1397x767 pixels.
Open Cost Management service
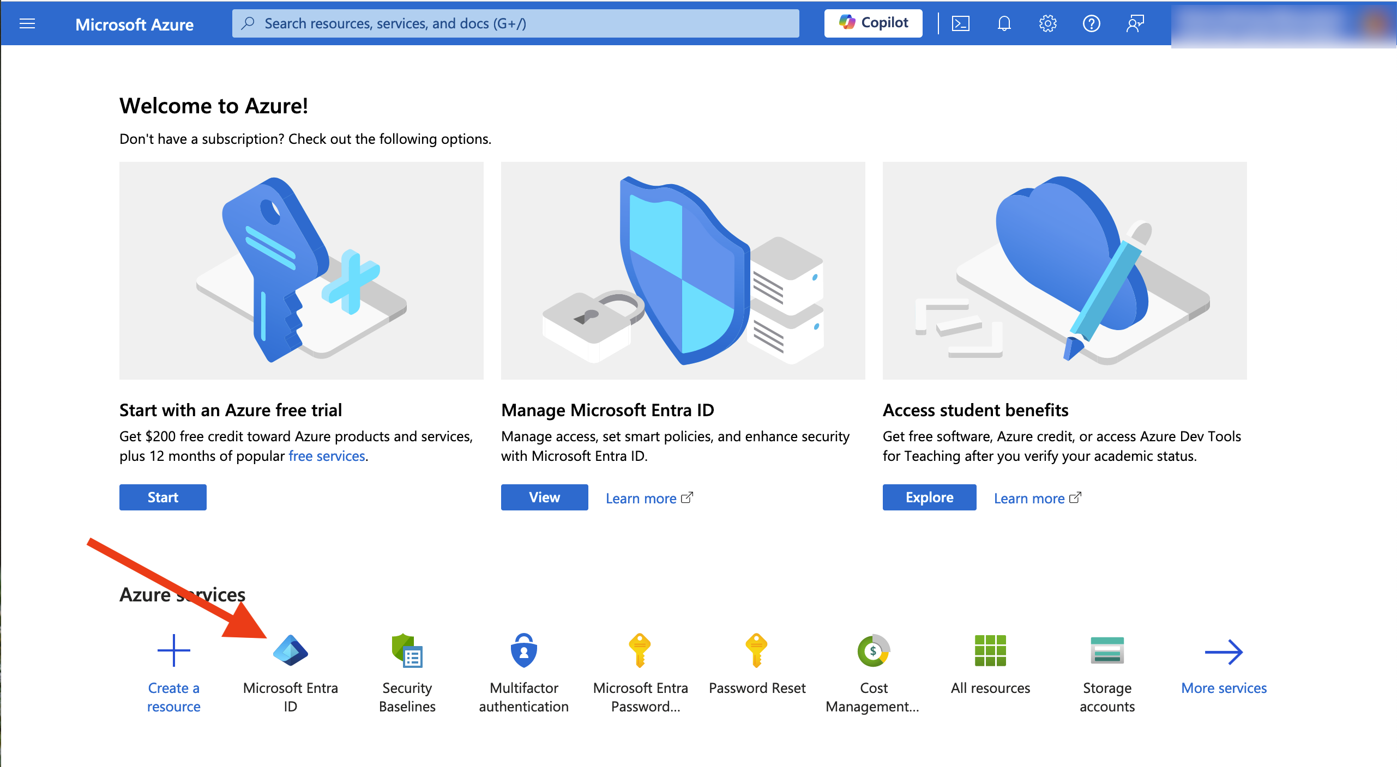874,673
